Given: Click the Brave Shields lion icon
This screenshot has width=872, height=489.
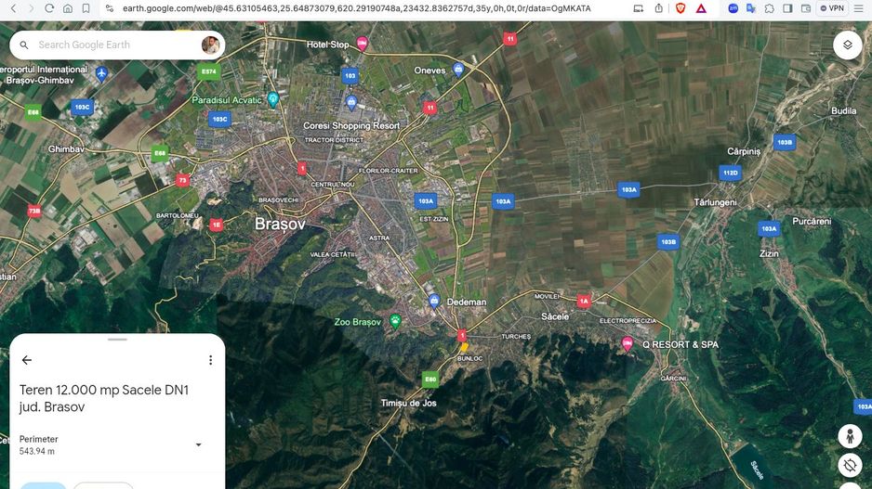Looking at the screenshot, I should point(680,8).
